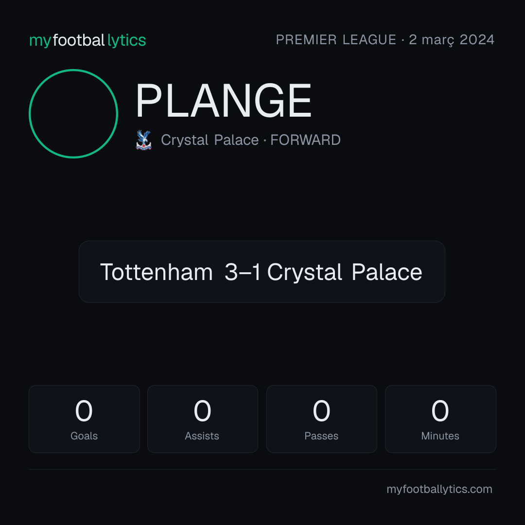Click the myfootballytics.com footer link
Screen dimensions: 525x525
pyautogui.click(x=439, y=489)
